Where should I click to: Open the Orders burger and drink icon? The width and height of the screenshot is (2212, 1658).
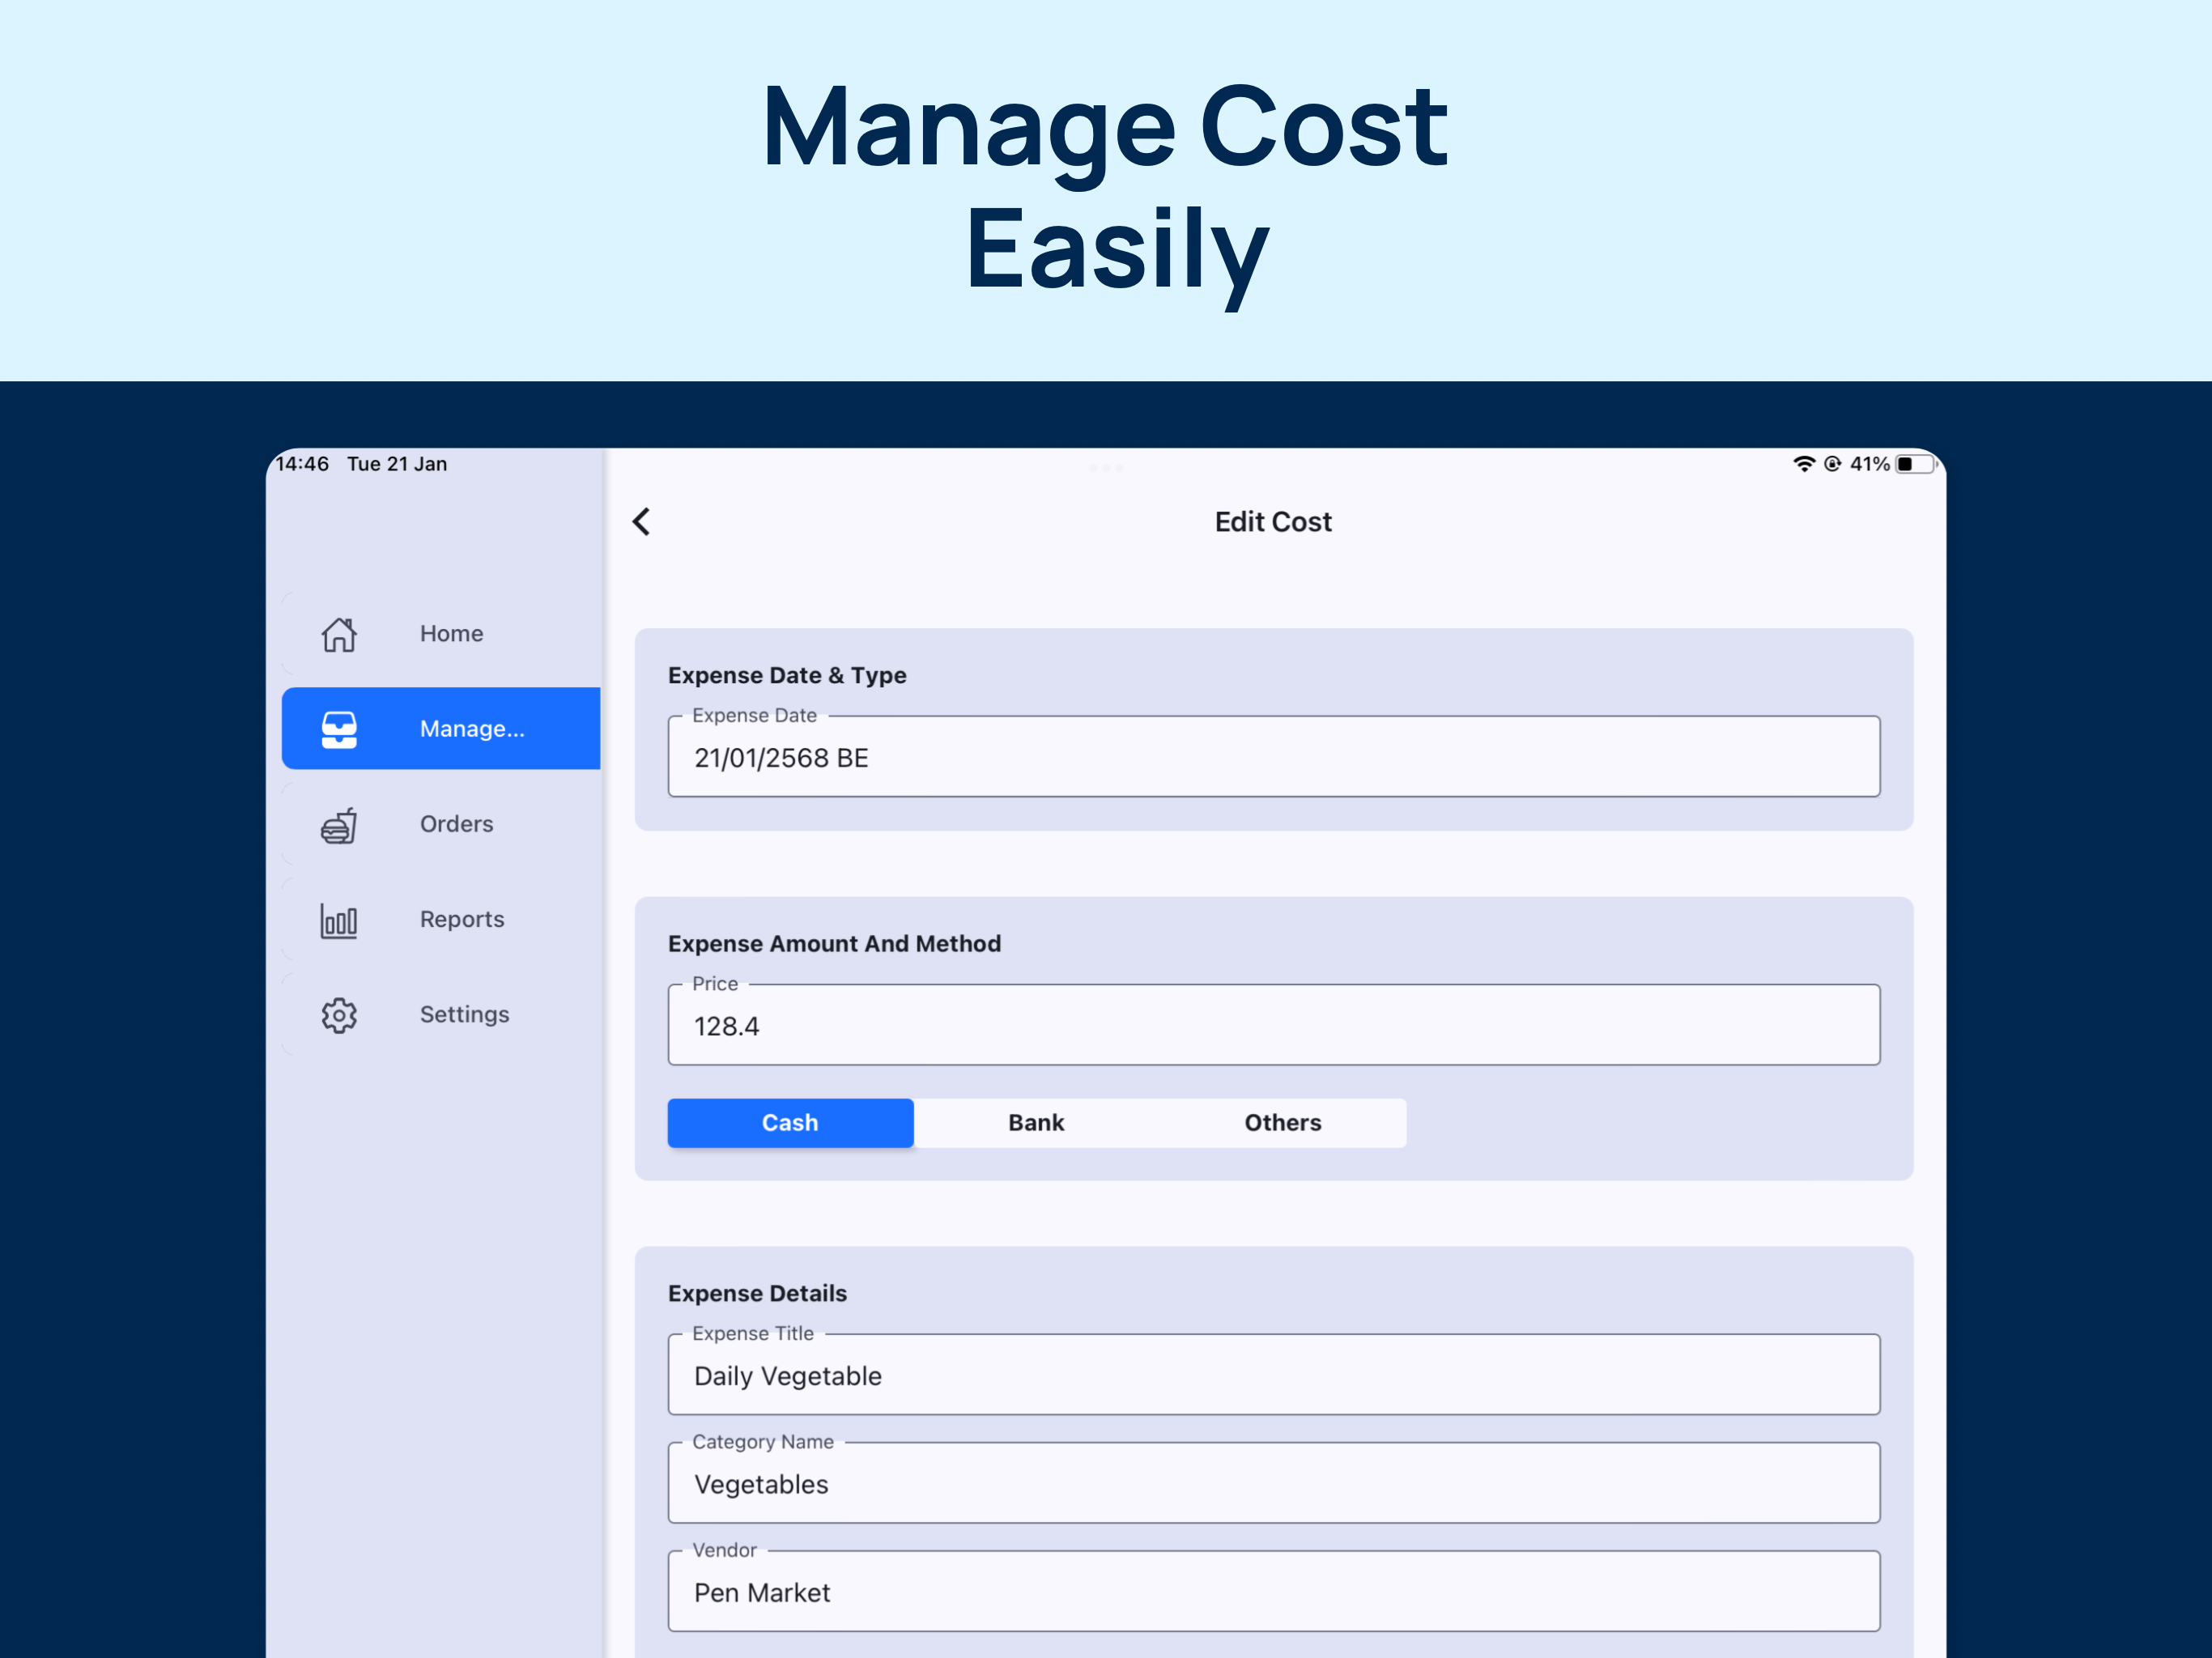[x=339, y=825]
